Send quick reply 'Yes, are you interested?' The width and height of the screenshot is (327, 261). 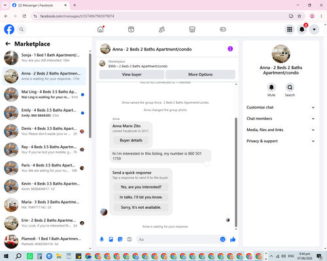click(x=141, y=187)
